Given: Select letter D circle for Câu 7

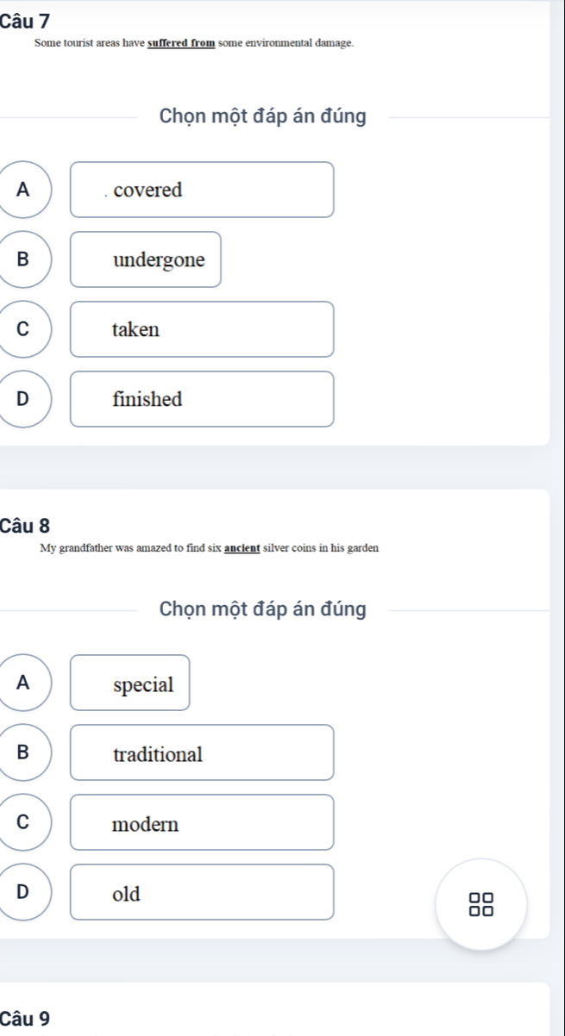Looking at the screenshot, I should (x=23, y=399).
